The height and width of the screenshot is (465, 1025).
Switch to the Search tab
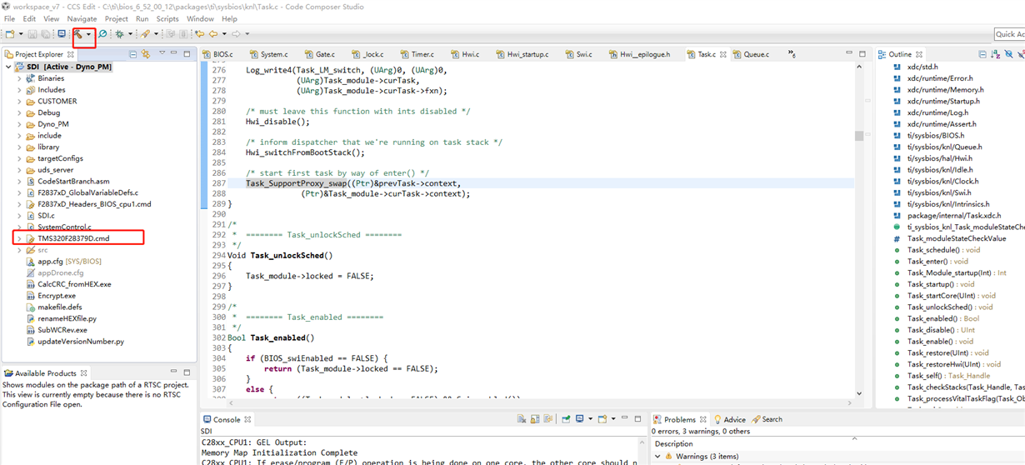point(767,419)
